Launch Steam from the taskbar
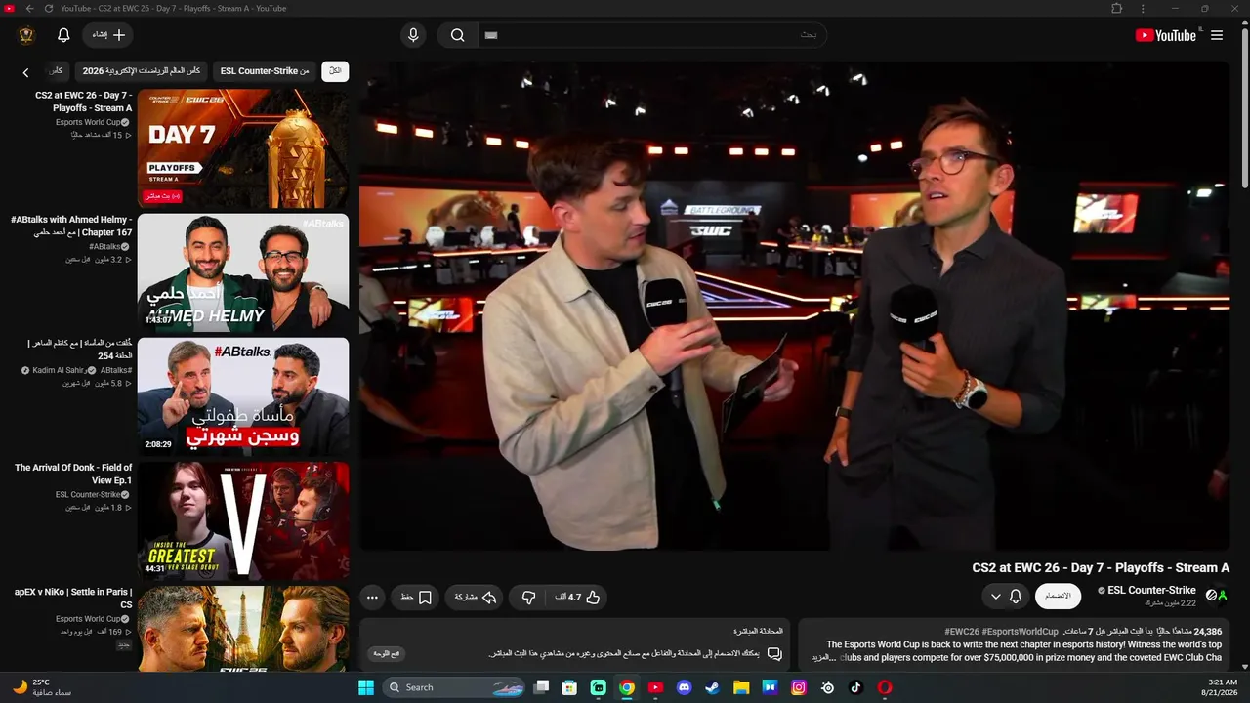Viewport: 1250px width, 703px height. pos(713,687)
